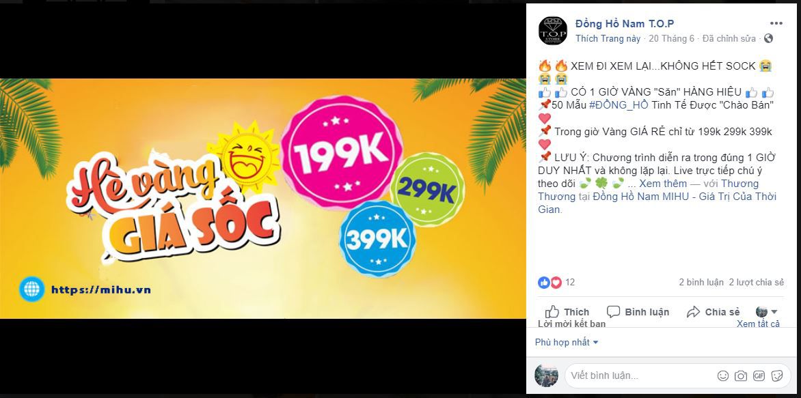Click the public globe audience icon

point(768,39)
